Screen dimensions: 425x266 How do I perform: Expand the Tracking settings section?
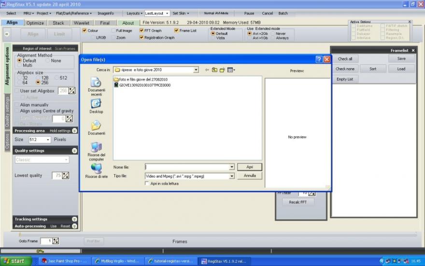coord(74,219)
